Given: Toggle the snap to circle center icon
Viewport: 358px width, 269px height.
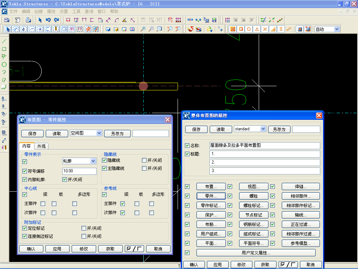Looking at the screenshot, I should (x=249, y=29).
